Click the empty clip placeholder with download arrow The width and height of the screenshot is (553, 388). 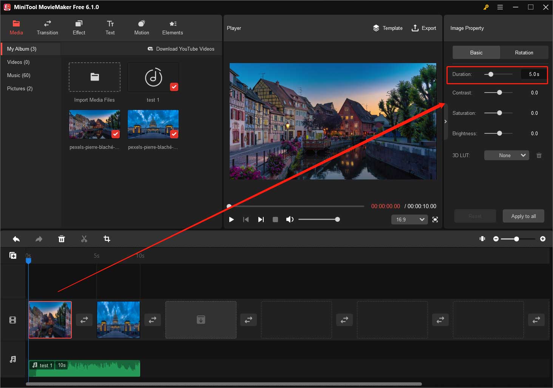pyautogui.click(x=201, y=320)
